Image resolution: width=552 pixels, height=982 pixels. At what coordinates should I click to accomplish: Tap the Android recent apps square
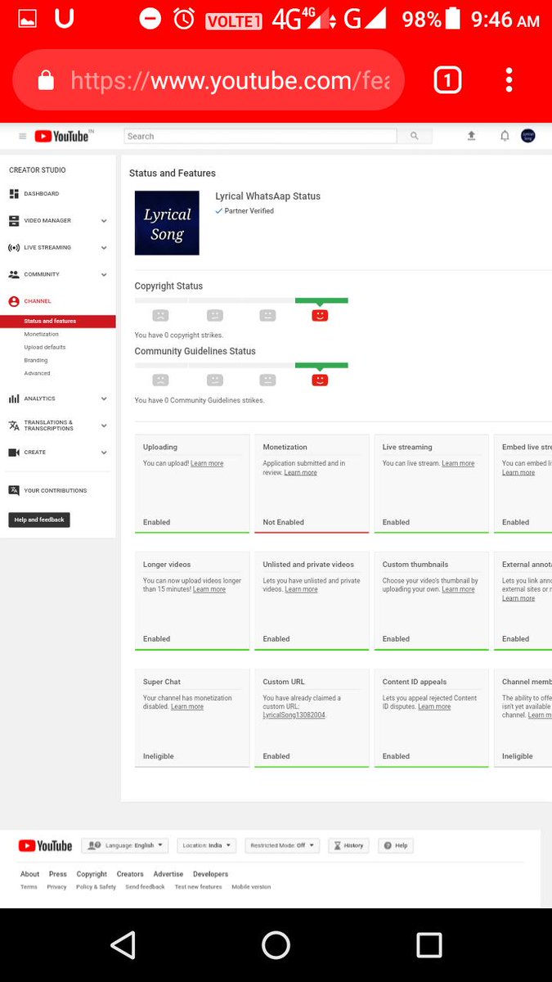pos(429,945)
